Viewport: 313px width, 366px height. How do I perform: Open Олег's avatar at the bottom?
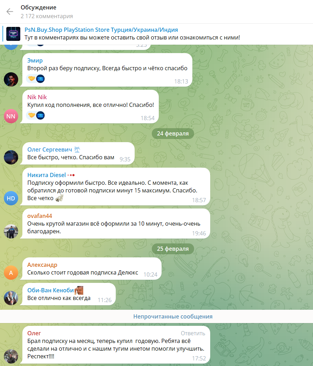click(x=11, y=357)
